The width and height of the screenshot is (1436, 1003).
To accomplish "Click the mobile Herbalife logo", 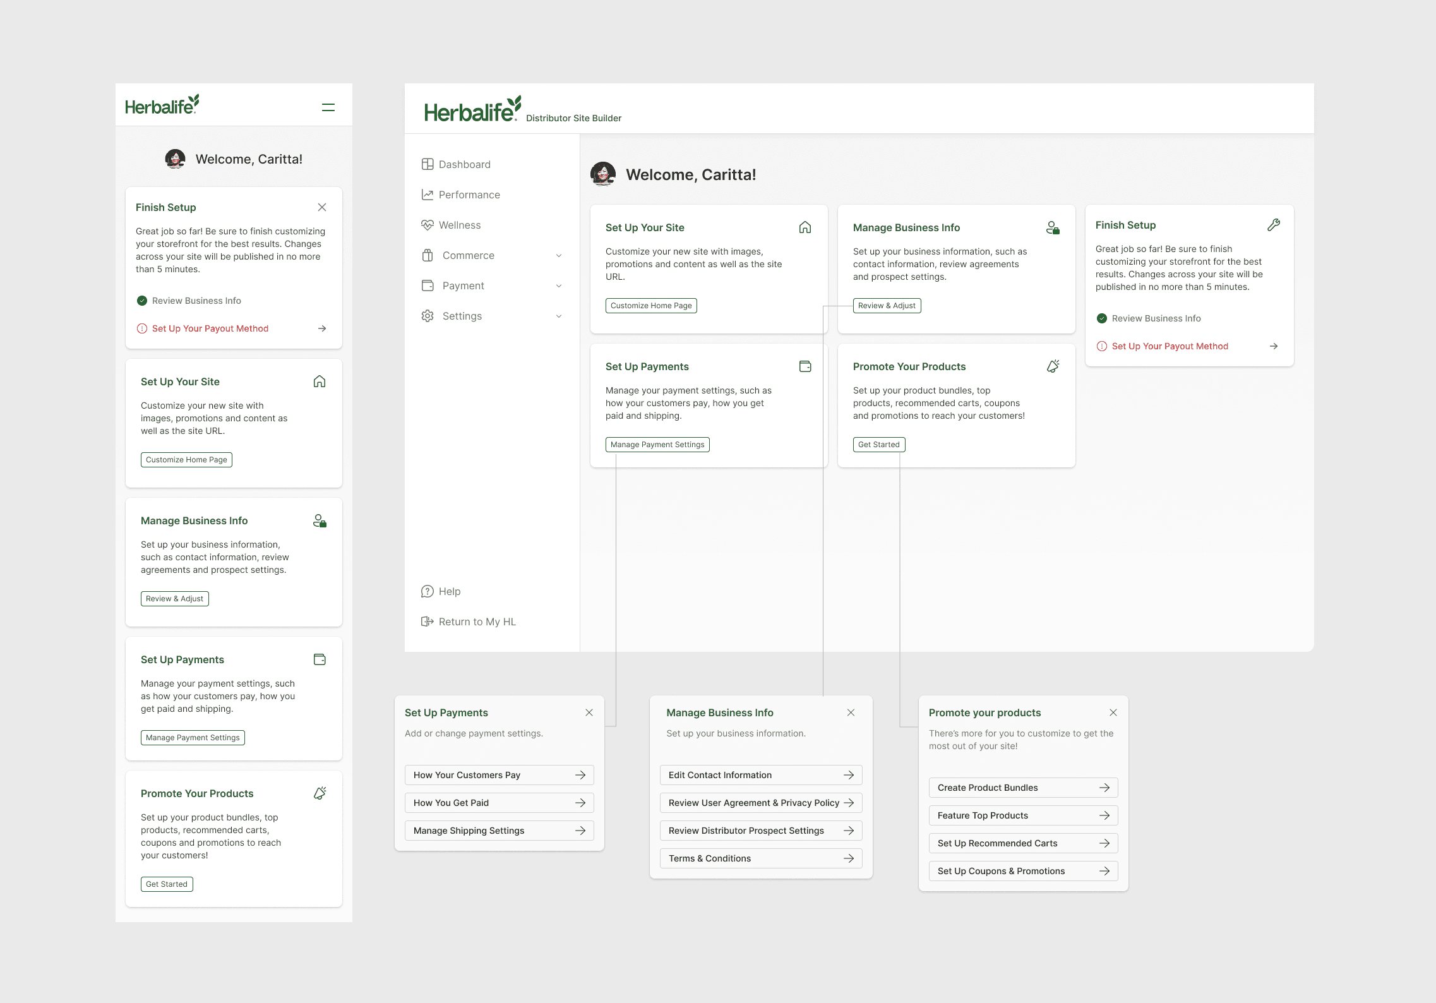I will (x=162, y=105).
